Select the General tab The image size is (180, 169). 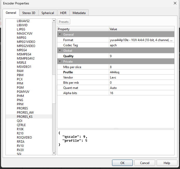(x=11, y=12)
